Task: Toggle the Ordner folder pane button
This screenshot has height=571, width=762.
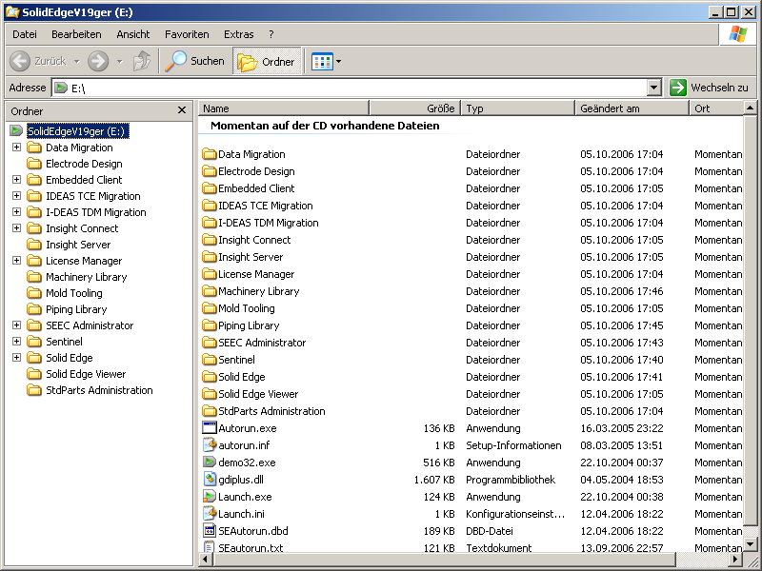Action: coord(267,61)
